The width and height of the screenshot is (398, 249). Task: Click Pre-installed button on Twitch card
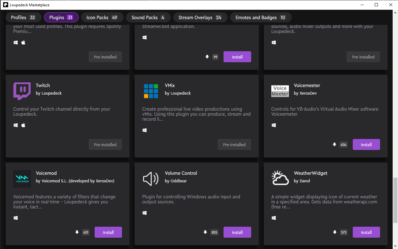[x=105, y=145]
